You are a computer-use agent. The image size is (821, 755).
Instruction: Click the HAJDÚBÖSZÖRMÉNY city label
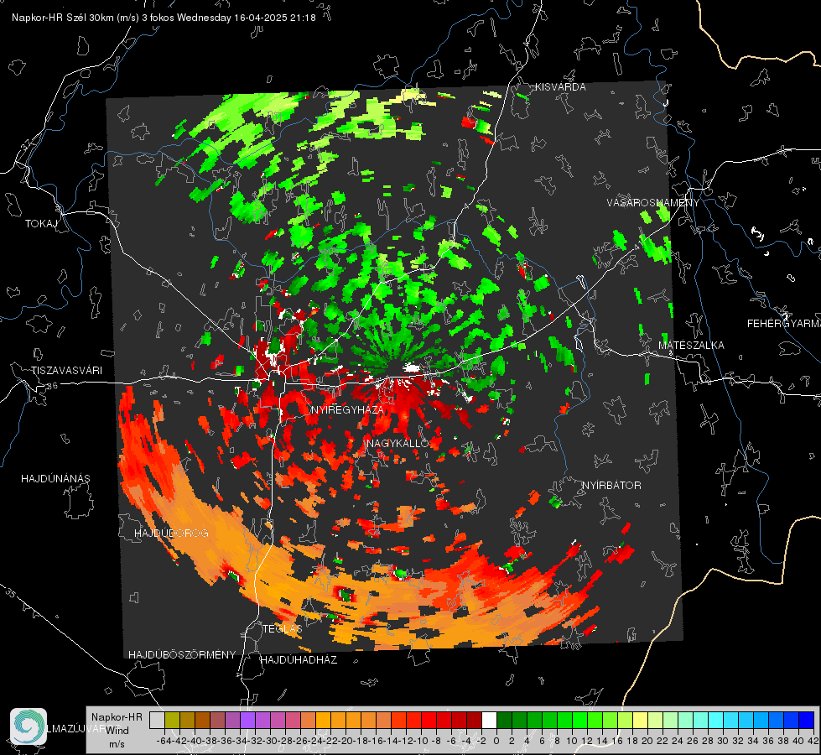click(x=182, y=655)
